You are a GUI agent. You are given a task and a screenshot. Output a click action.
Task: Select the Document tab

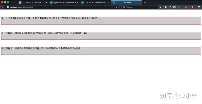coord(127,3)
